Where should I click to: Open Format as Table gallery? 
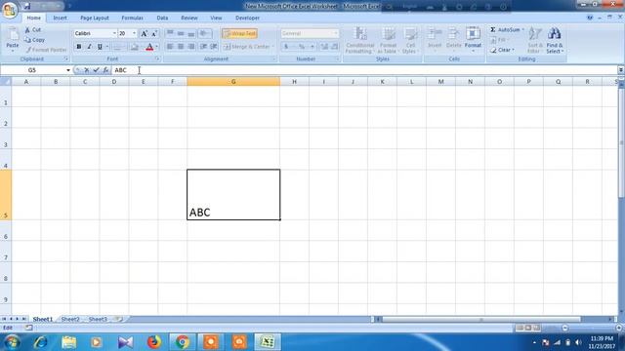pyautogui.click(x=388, y=40)
